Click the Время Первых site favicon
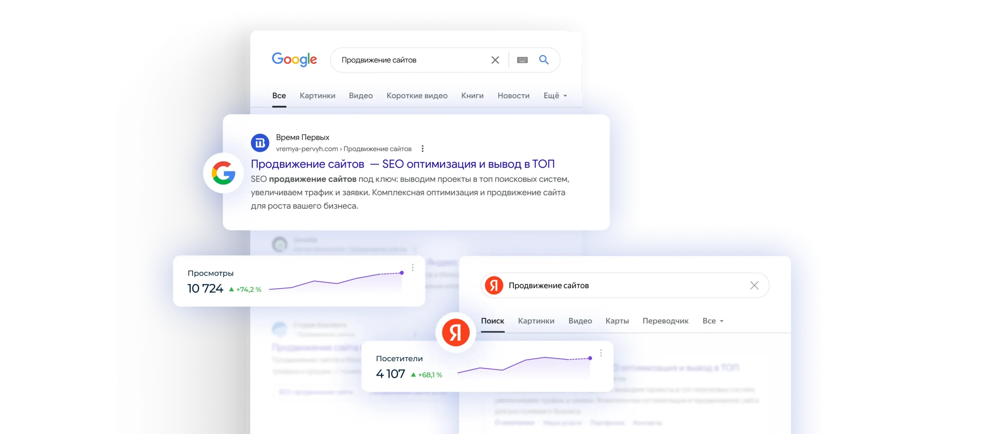996x434 pixels. click(x=260, y=143)
